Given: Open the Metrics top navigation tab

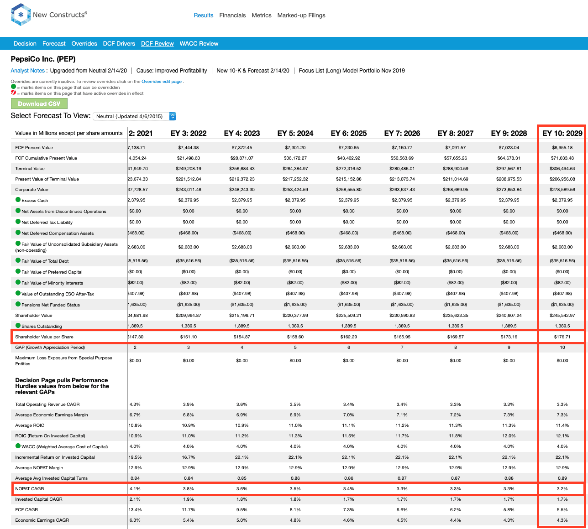Looking at the screenshot, I should pyautogui.click(x=262, y=15).
